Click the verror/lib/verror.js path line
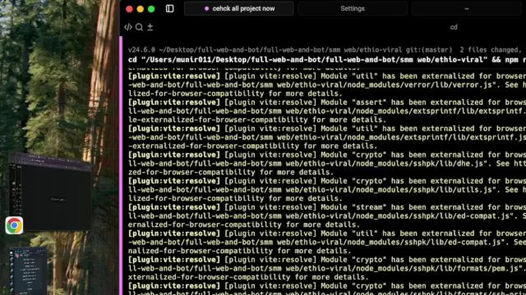This screenshot has height=295, width=526. 327,85
